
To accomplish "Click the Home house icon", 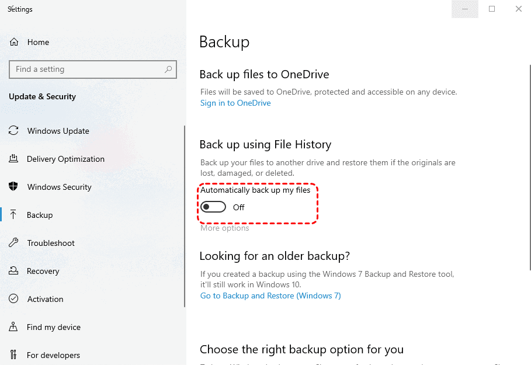I will coord(14,42).
